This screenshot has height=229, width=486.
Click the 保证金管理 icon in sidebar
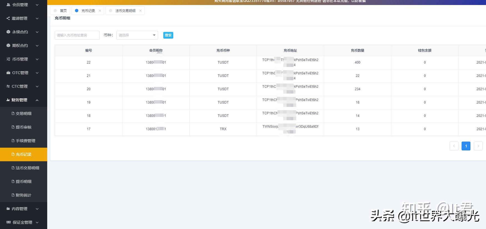click(9, 222)
